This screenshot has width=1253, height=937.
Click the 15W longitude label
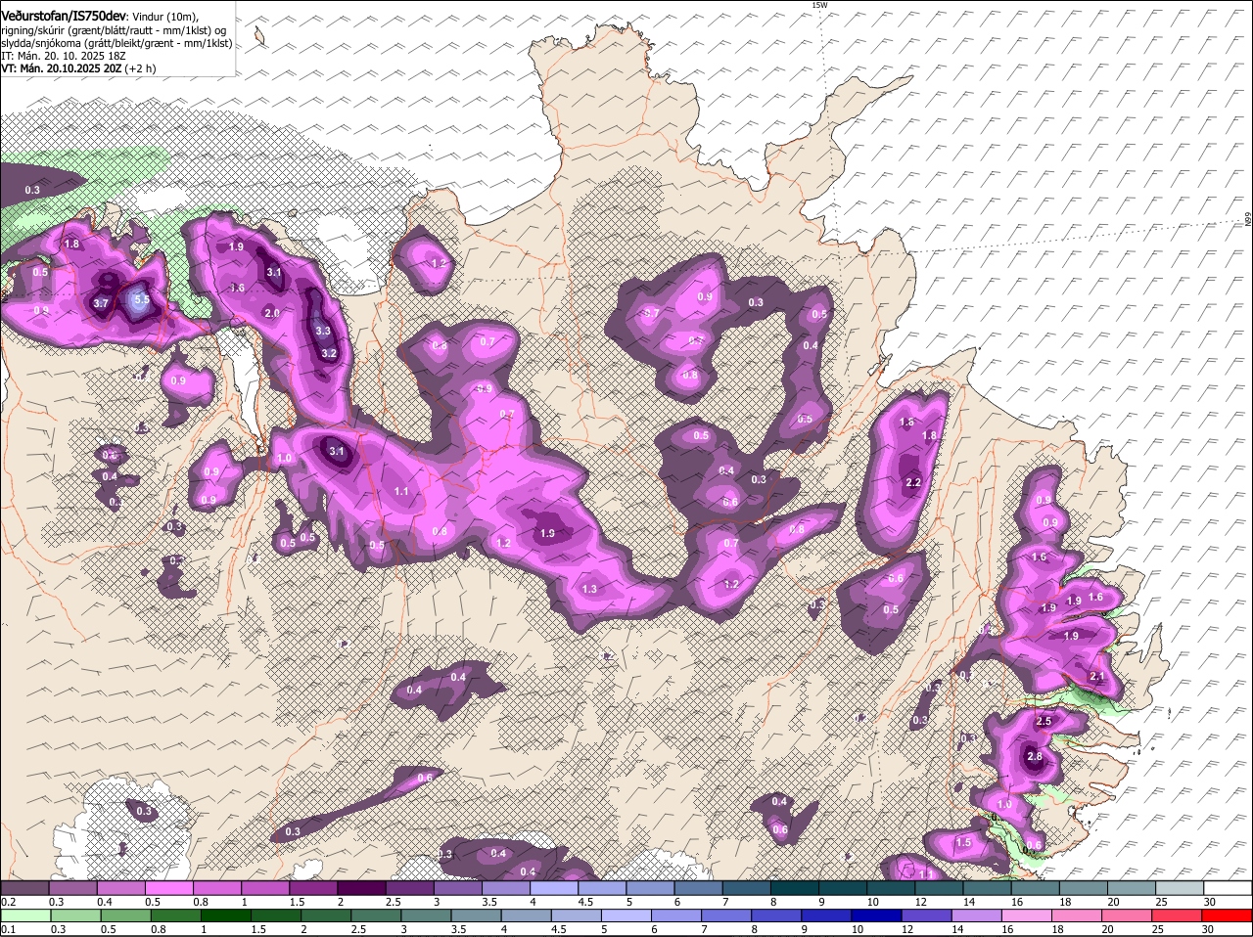click(x=819, y=6)
